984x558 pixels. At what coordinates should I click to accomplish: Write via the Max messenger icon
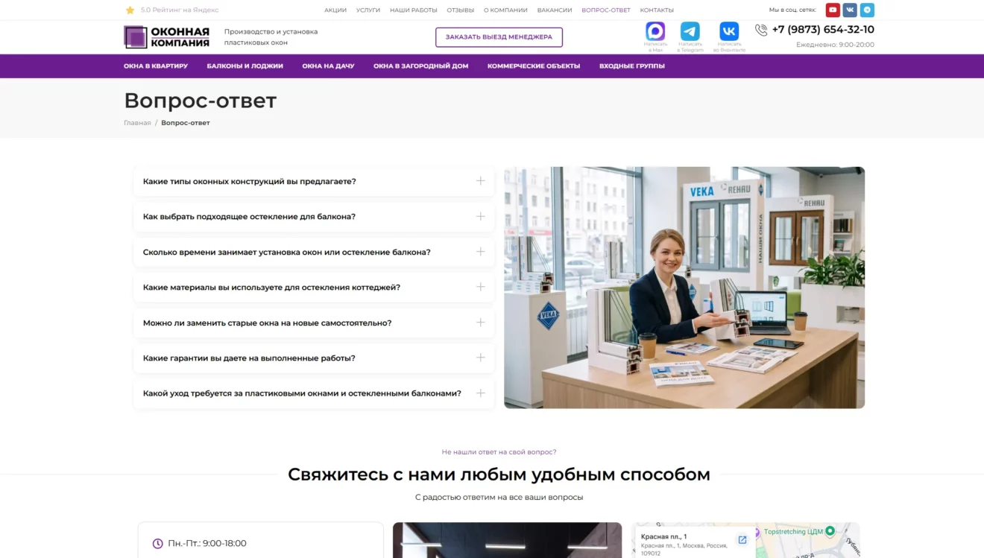tap(655, 31)
